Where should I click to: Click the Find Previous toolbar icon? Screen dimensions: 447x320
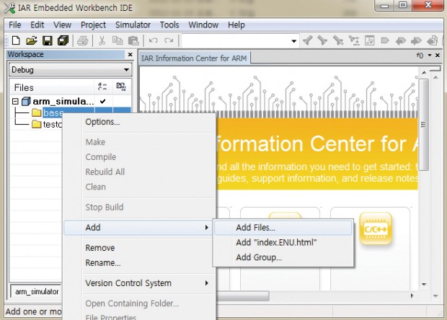pos(308,40)
